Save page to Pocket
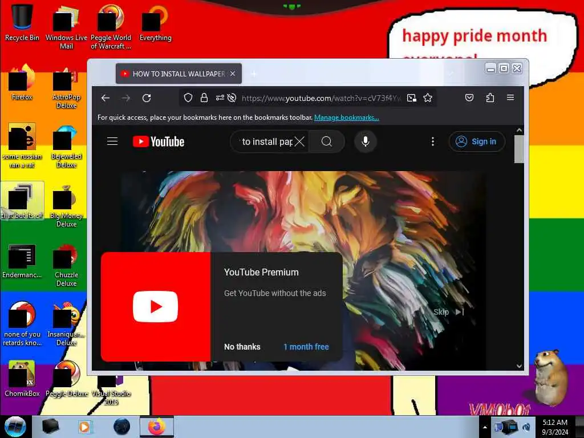 [469, 98]
